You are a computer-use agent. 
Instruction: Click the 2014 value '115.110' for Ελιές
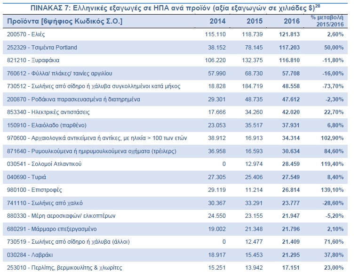pos(215,34)
